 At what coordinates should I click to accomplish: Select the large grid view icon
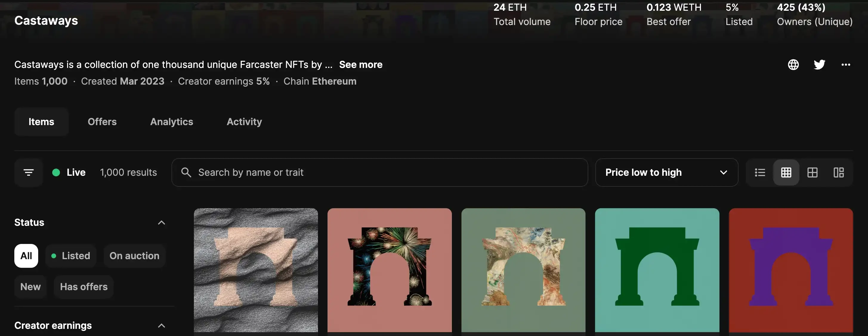[813, 172]
